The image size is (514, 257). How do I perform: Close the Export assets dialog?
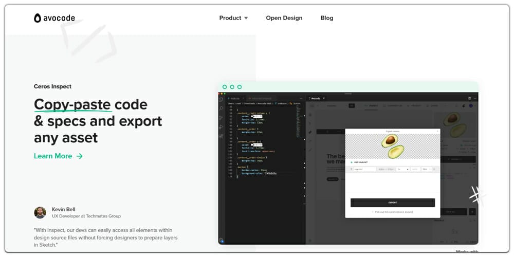[437, 131]
